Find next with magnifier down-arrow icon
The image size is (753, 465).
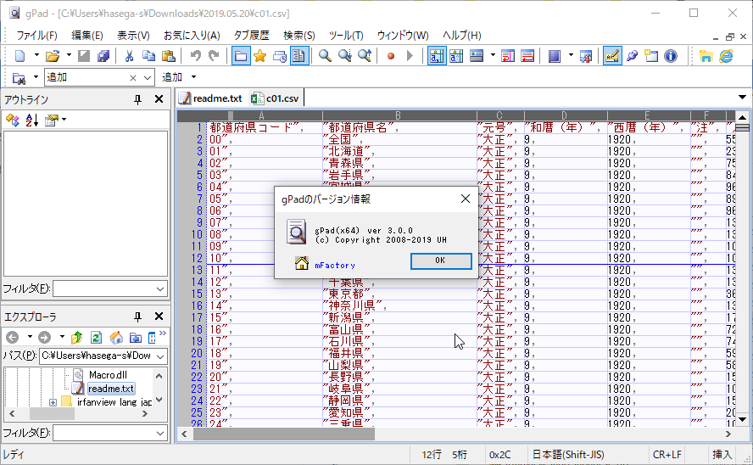tap(345, 56)
